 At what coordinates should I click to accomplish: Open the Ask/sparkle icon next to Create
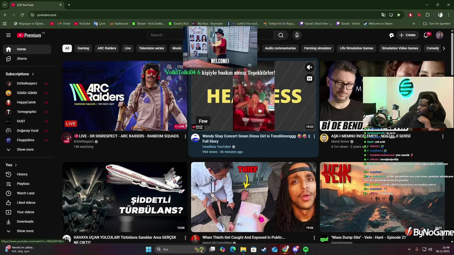(392, 35)
